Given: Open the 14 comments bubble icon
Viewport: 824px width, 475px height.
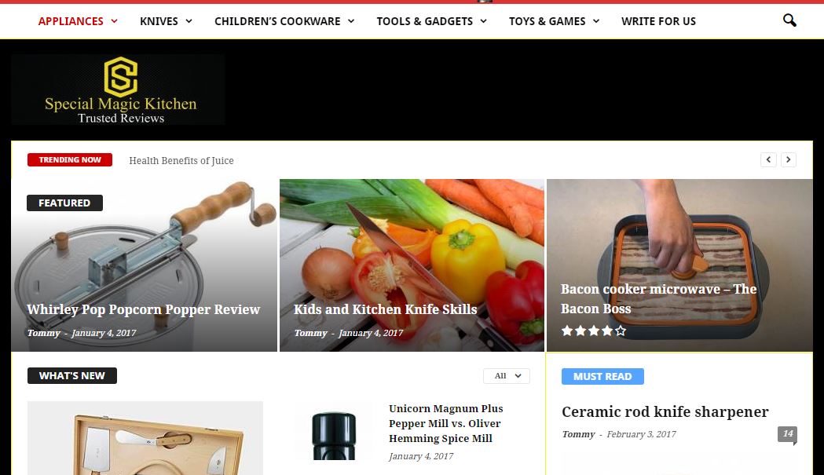Looking at the screenshot, I should 787,434.
